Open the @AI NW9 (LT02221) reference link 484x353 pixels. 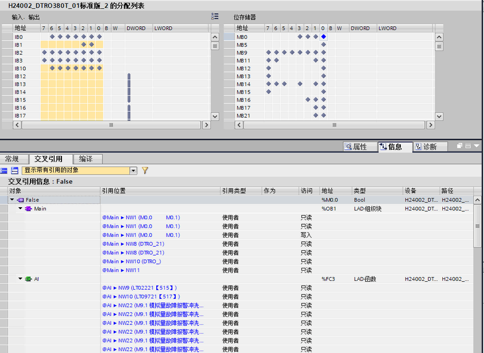coord(140,288)
